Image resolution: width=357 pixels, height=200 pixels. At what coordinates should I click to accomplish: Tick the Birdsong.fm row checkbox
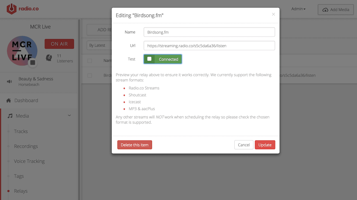[90, 75]
